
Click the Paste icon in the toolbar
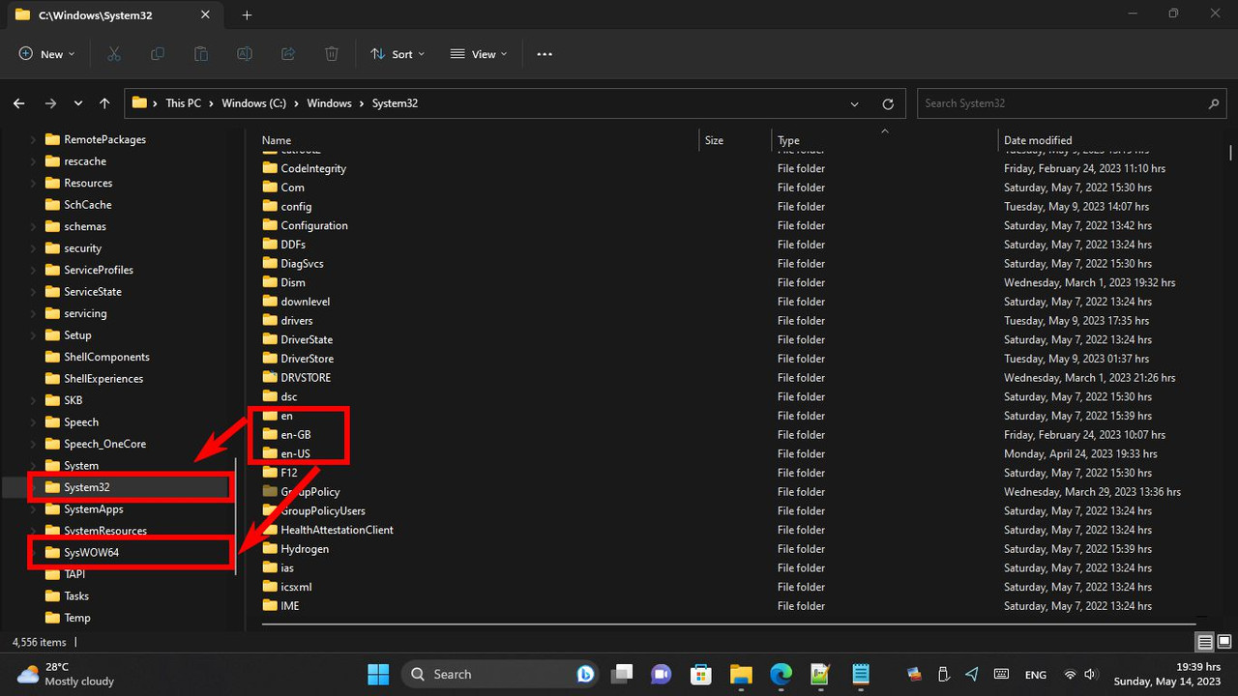(x=200, y=53)
